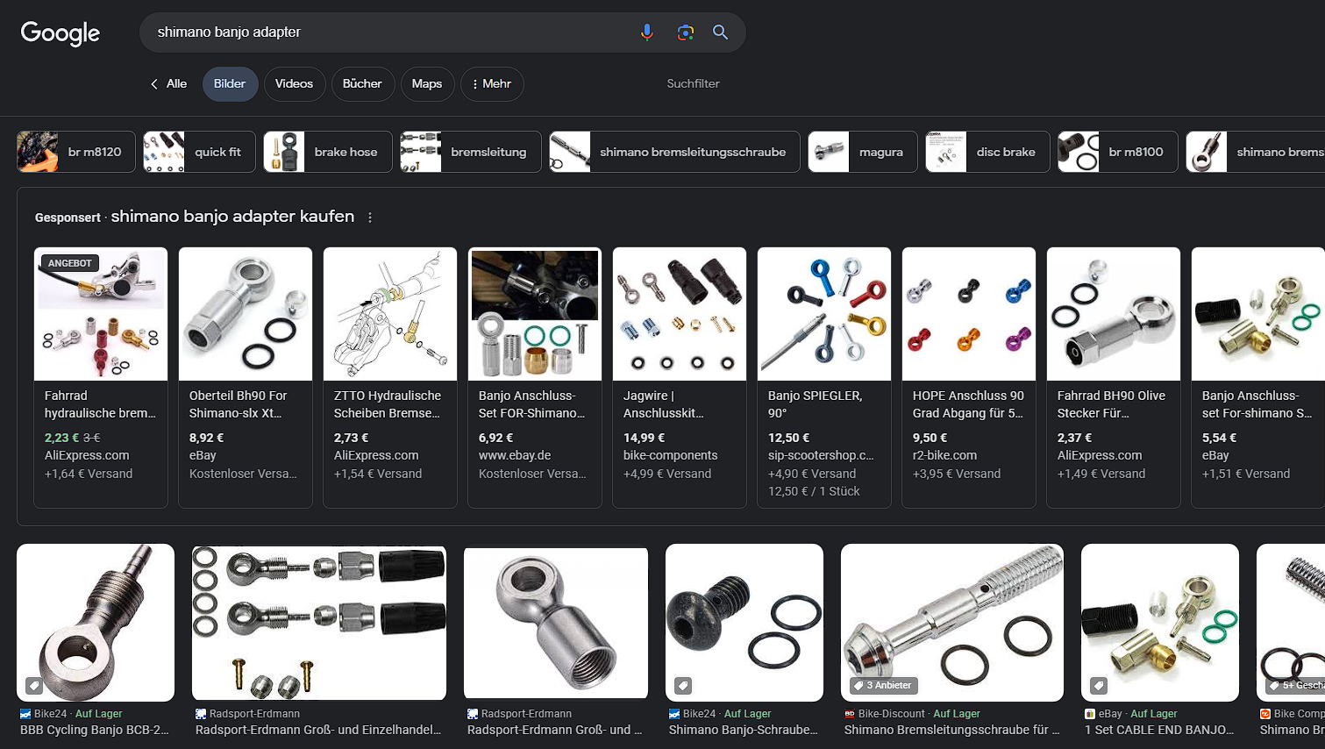Select the 'bremsleitung' suggestion chip

click(x=471, y=152)
